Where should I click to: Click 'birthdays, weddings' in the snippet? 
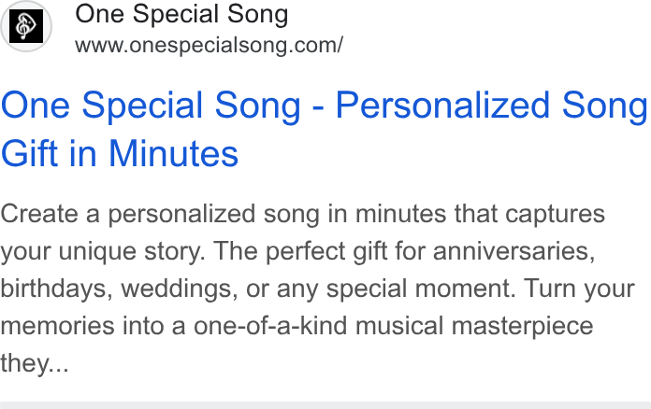click(x=119, y=289)
